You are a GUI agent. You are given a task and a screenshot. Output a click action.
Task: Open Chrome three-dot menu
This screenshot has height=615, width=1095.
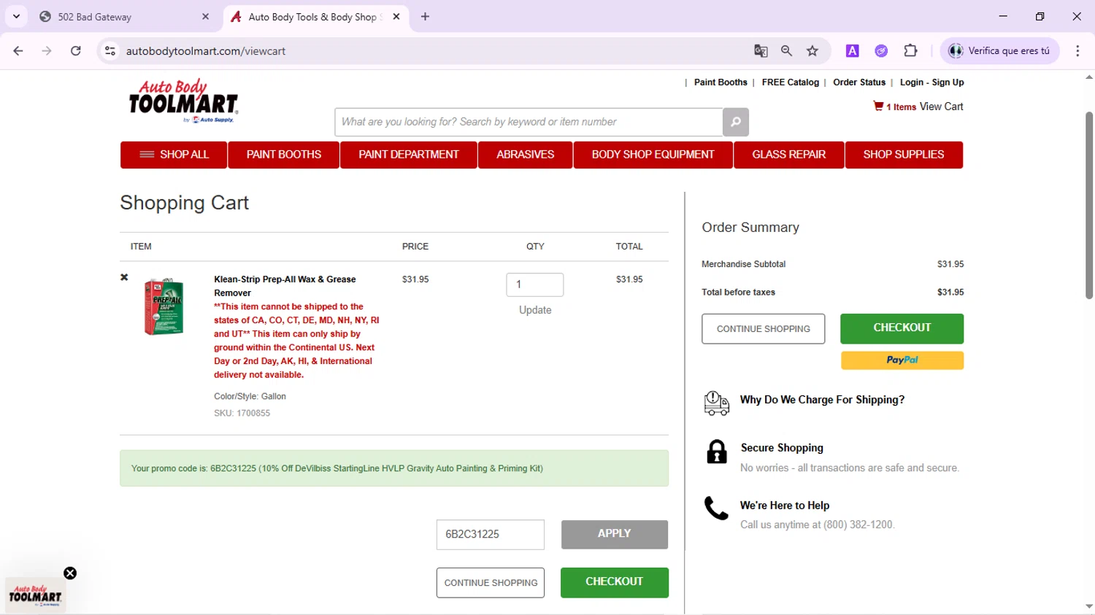(1077, 51)
